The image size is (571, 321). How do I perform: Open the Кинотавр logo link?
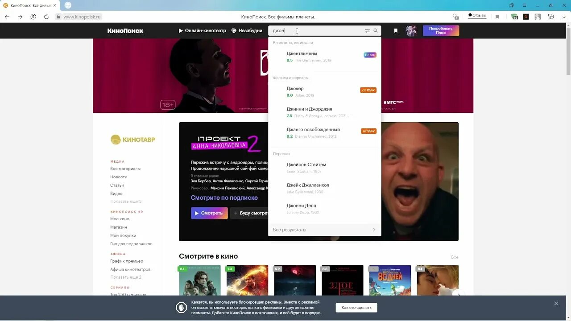coord(132,140)
